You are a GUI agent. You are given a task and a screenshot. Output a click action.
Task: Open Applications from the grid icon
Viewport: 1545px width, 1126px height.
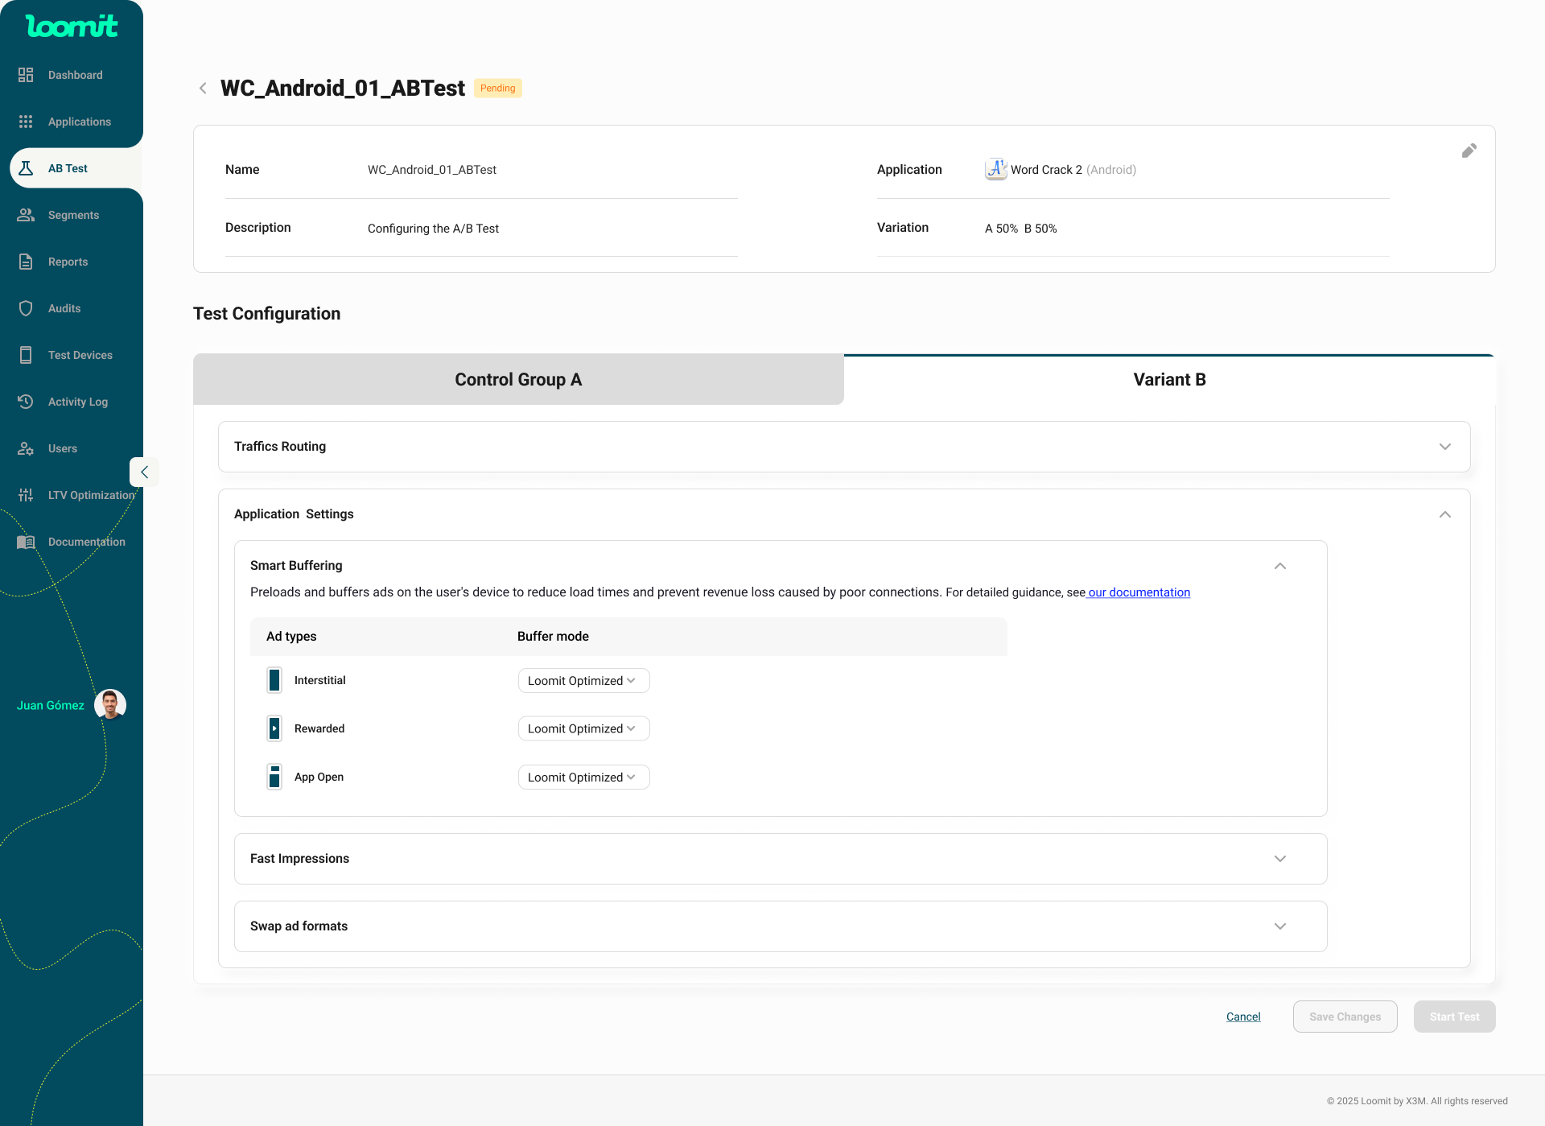[26, 122]
